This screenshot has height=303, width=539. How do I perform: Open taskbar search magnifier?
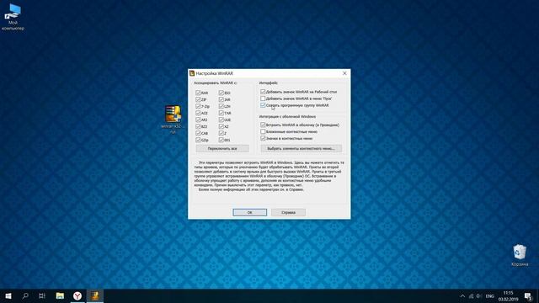pos(25,295)
